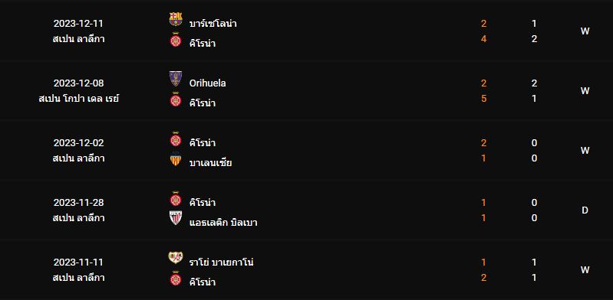
Task: Click Girona crest in the 2023-11-28 match
Action: click(176, 199)
